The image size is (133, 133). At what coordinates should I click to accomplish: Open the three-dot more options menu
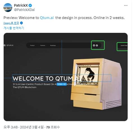pyautogui.click(x=126, y=6)
